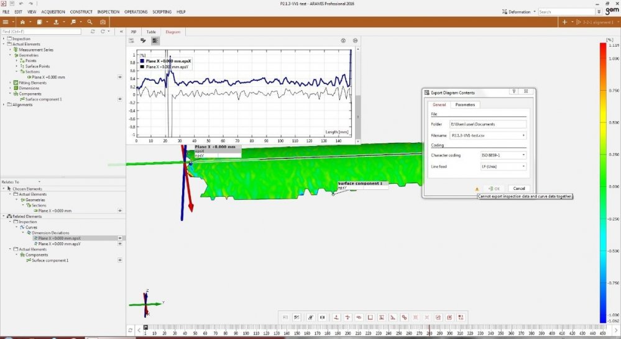Expand the Alignments tree node
The width and height of the screenshot is (621, 339).
[x=3, y=104]
